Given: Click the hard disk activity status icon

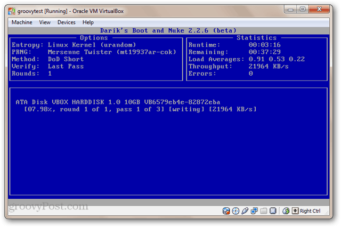Looking at the screenshot, I should pos(226,210).
